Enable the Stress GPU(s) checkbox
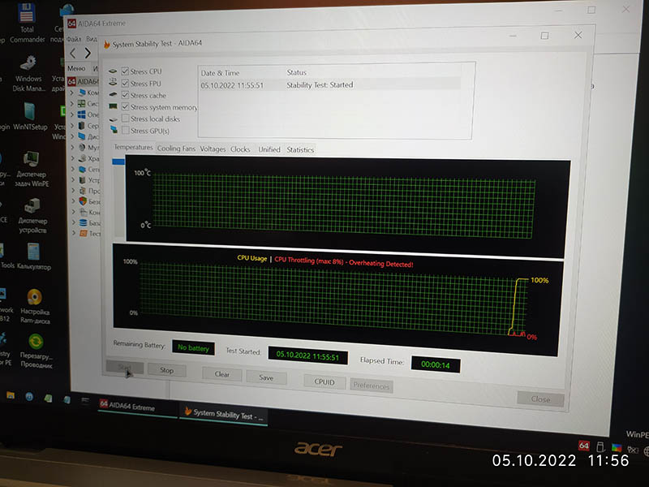 125,131
